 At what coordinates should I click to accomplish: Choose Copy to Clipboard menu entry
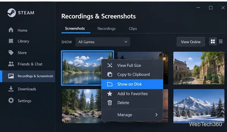point(132,74)
